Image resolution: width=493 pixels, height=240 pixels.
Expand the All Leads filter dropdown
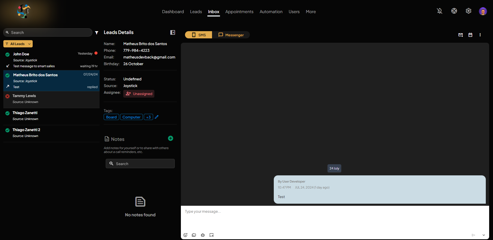tap(18, 44)
